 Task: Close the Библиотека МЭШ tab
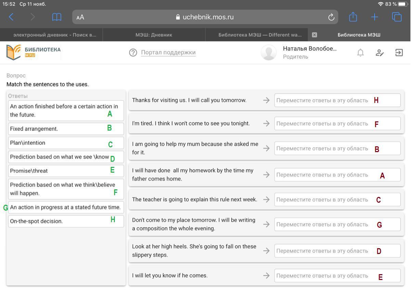pos(315,35)
